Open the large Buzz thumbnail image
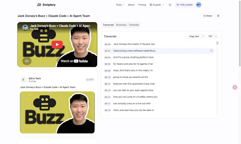This screenshot has height=144, width=241. 57,112
